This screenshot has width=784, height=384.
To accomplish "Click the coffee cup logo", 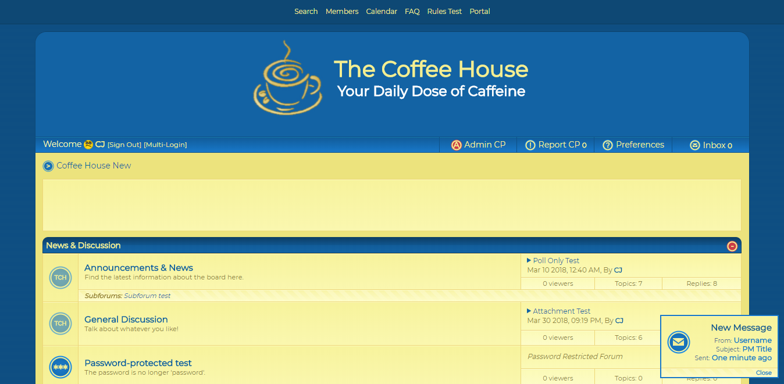I will [287, 77].
